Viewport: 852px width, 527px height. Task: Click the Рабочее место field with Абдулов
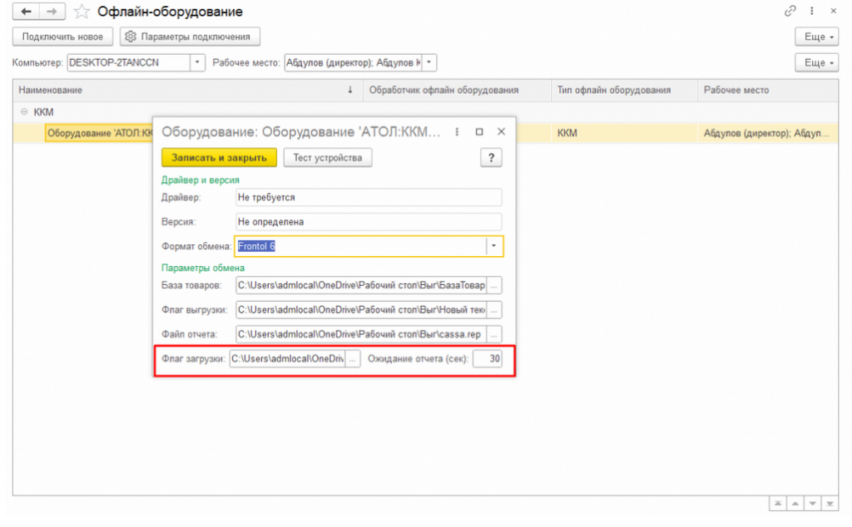[353, 63]
